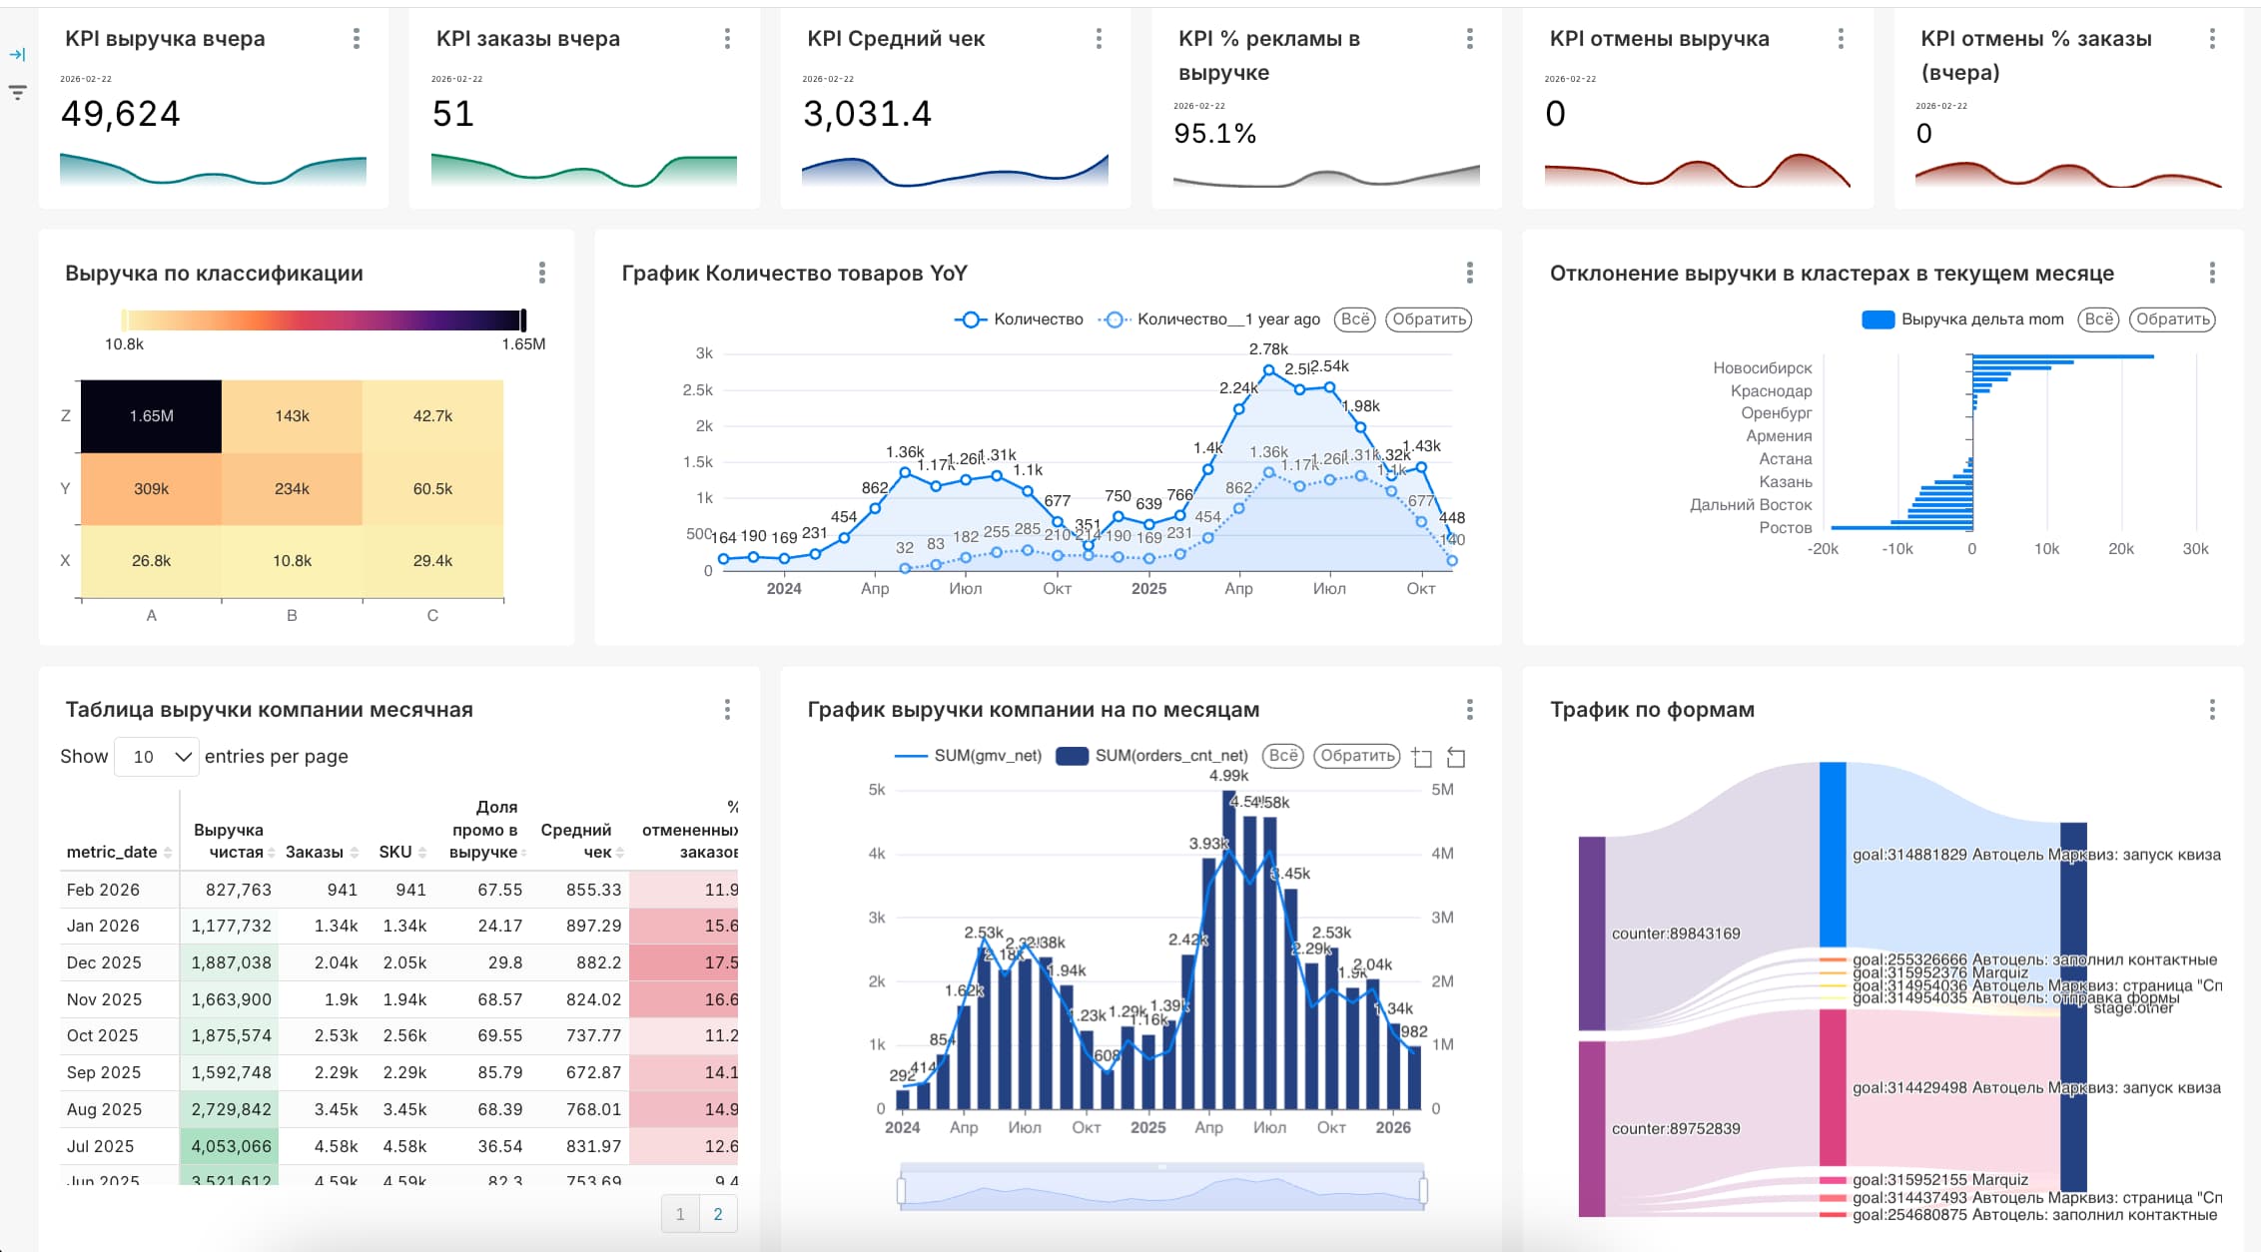Expand the collapsed sidebar arrow icon
Image resolution: width=2261 pixels, height=1252 pixels.
[x=17, y=55]
